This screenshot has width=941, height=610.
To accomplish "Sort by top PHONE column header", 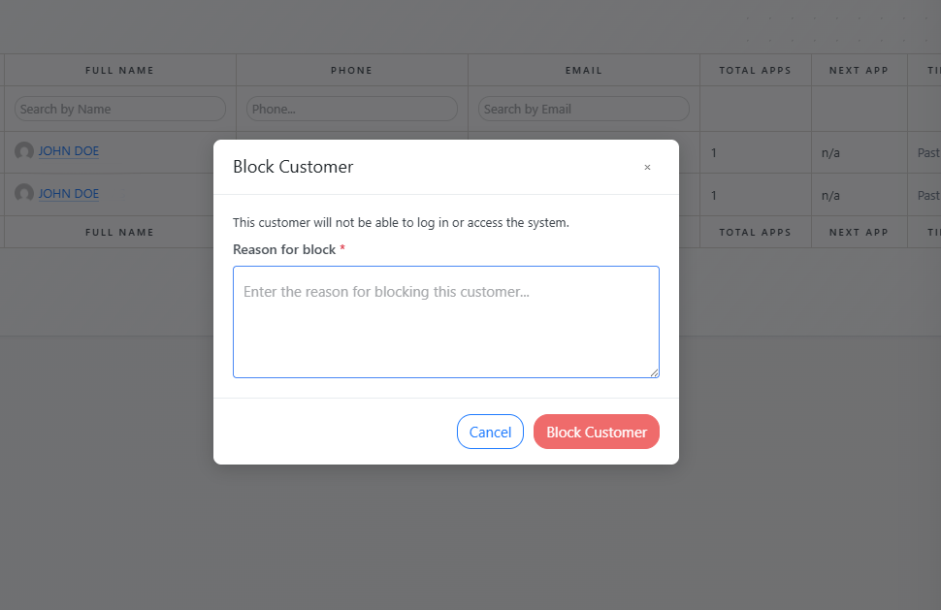I will tap(351, 70).
